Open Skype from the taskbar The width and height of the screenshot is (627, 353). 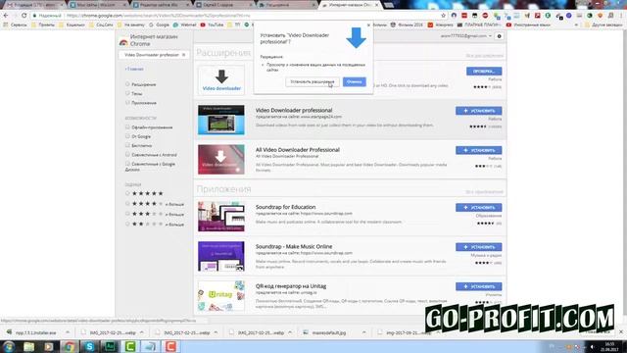(89, 346)
